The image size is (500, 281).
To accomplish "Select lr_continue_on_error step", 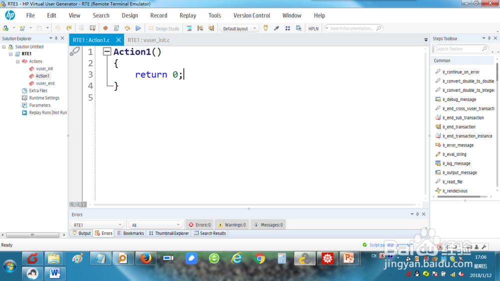I will (461, 72).
